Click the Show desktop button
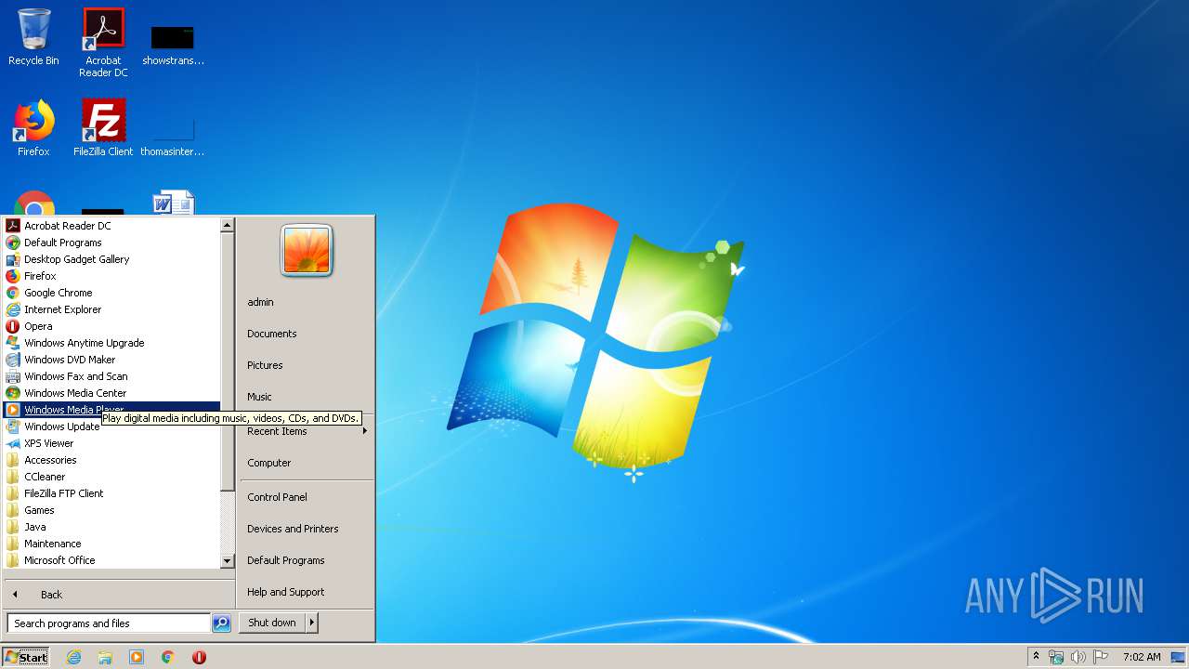The width and height of the screenshot is (1189, 669). pos(1179,657)
